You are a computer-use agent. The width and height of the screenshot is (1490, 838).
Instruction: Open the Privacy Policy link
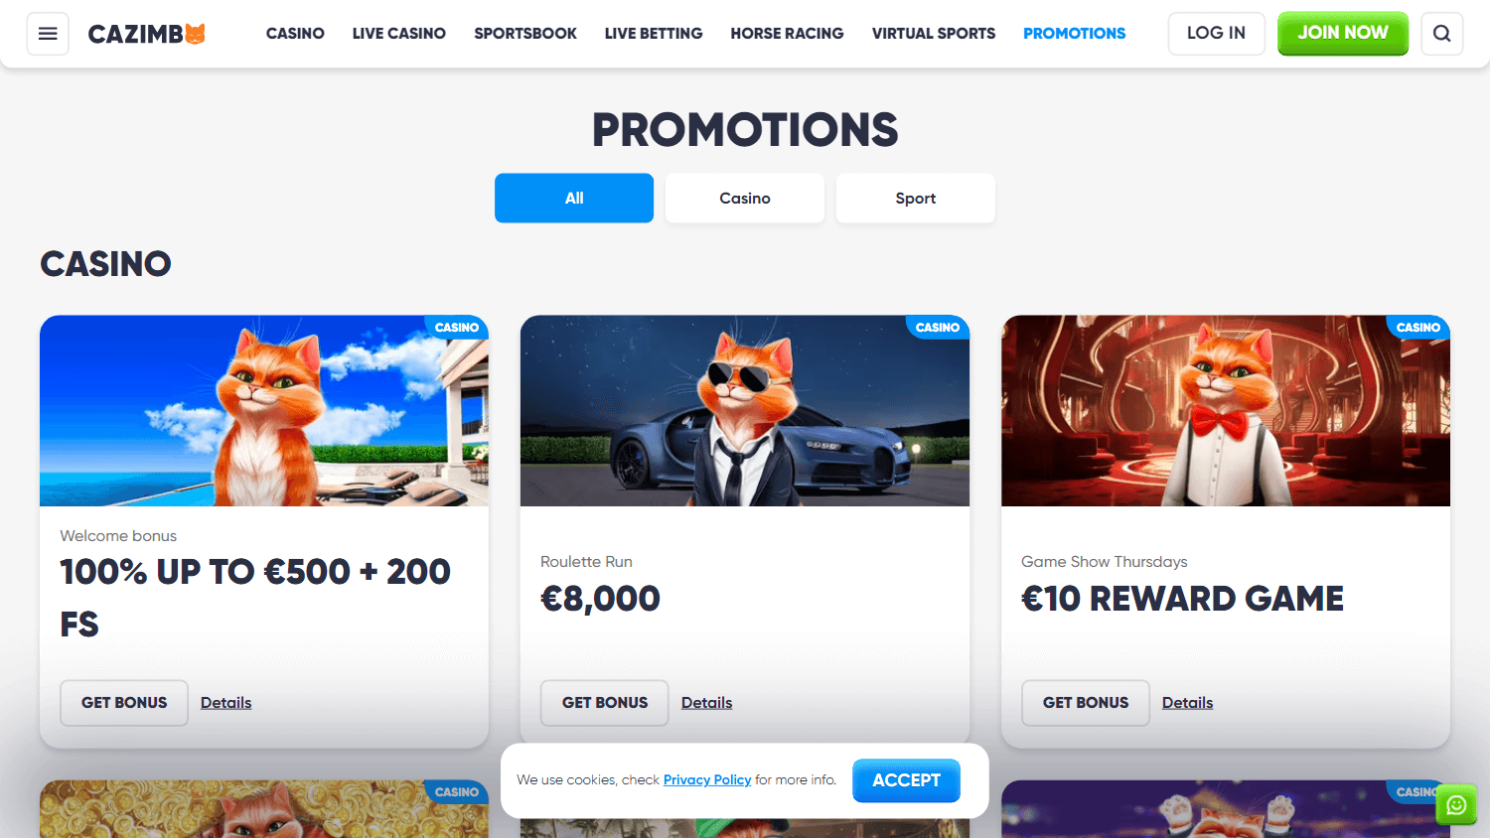707,780
